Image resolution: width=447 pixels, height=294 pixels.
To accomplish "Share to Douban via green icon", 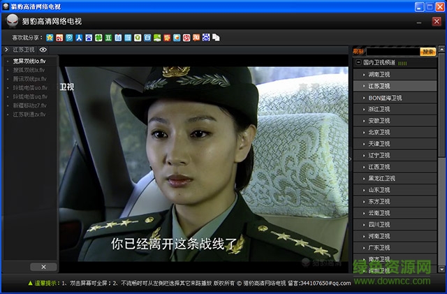I will (108, 37).
